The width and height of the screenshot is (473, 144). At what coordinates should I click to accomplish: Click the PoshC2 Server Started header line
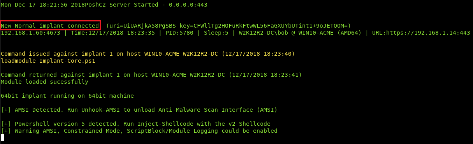pyautogui.click(x=104, y=5)
